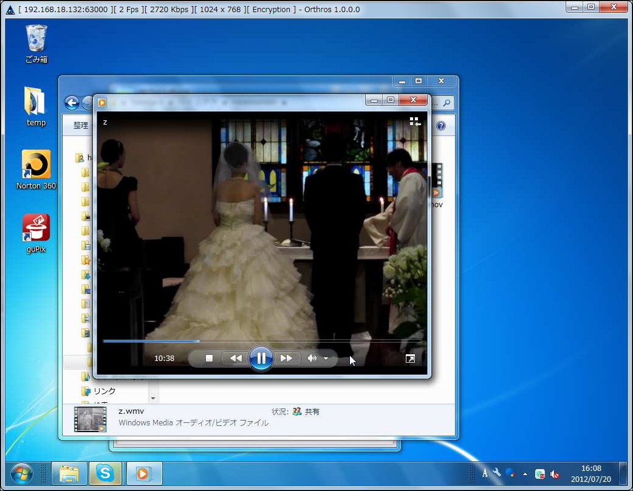
Task: Click the Windows Media Player title icon
Action: point(102,103)
